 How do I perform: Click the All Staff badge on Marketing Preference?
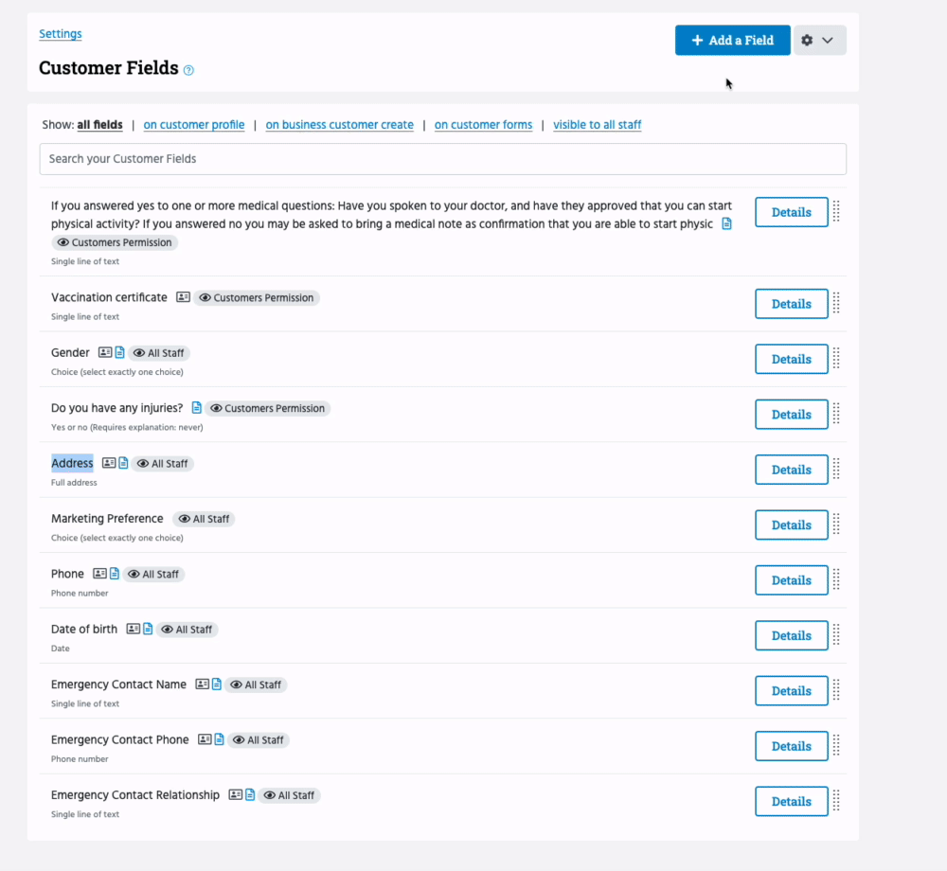[205, 519]
